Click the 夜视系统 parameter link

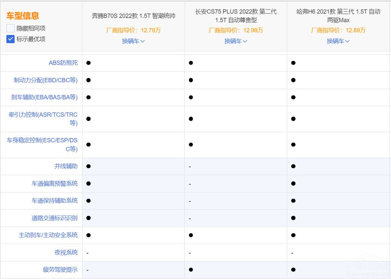[66, 252]
